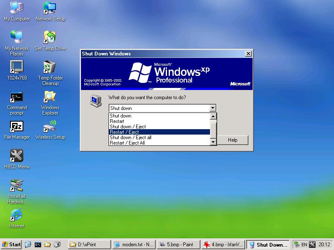
Task: Click the folder quick launch icon
Action: coord(47,245)
